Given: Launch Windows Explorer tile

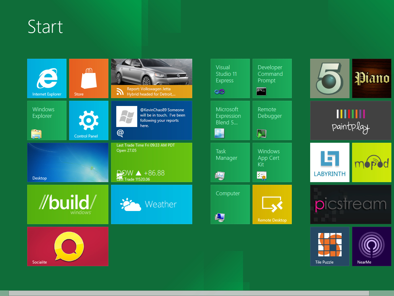Looking at the screenshot, I should coord(47,120).
